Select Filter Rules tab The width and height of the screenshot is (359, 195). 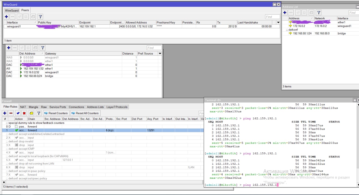point(10,107)
